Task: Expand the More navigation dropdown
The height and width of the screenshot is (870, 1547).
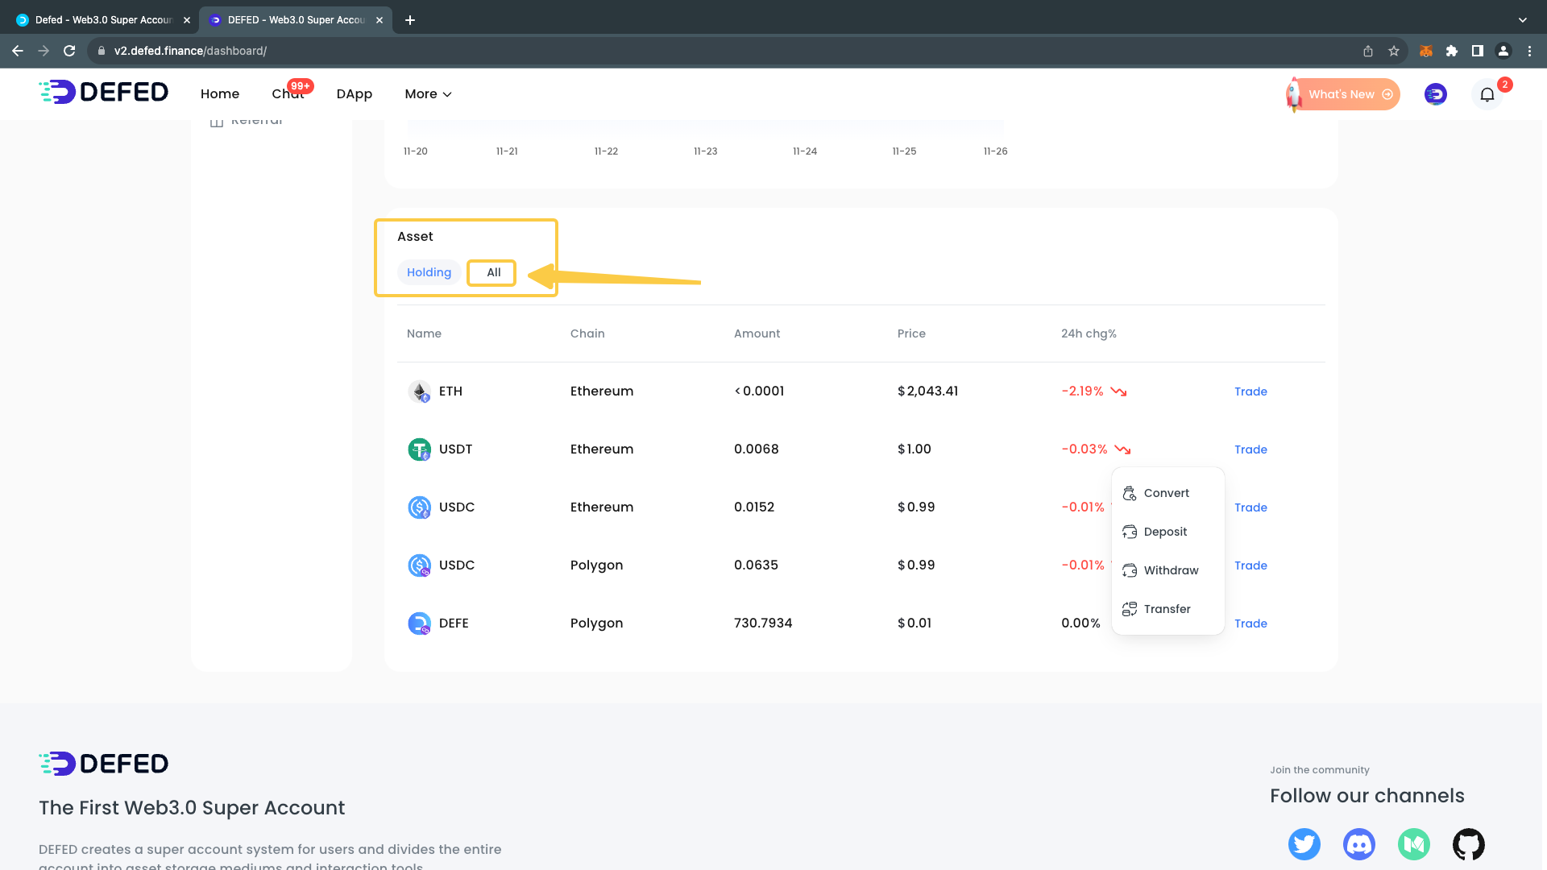Action: coord(428,94)
